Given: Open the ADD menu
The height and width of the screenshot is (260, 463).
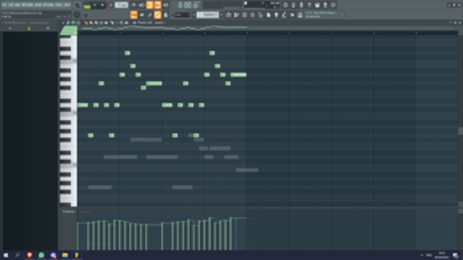Looking at the screenshot, I should tap(18, 5).
